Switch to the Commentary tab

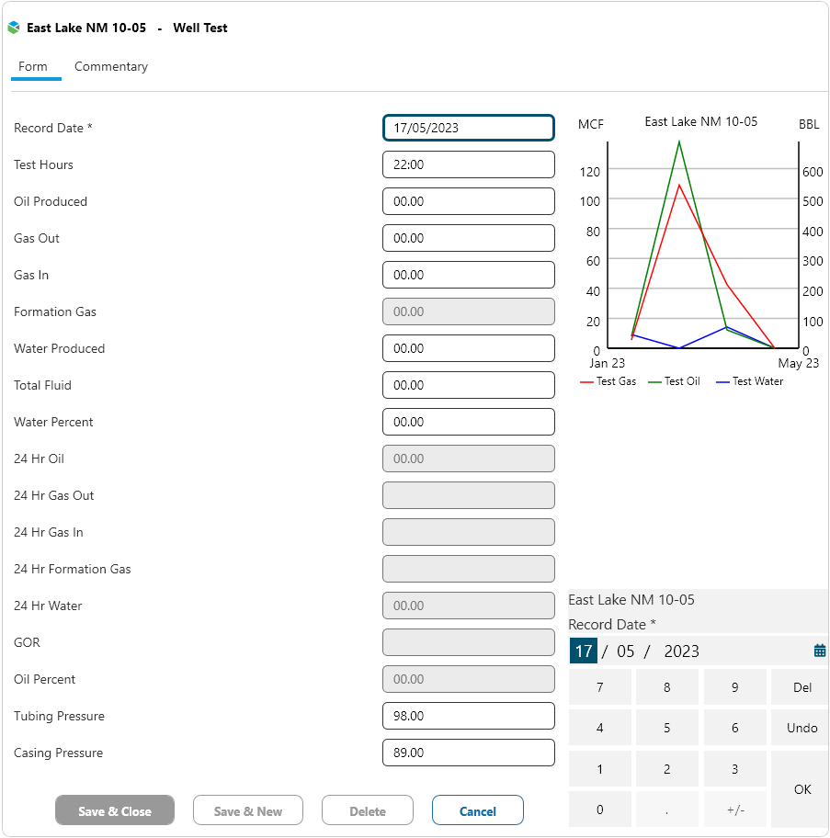(111, 66)
